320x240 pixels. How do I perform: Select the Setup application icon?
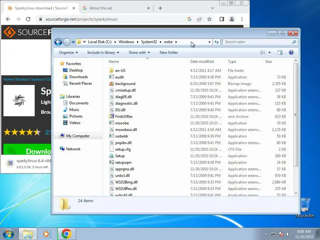tap(112, 156)
